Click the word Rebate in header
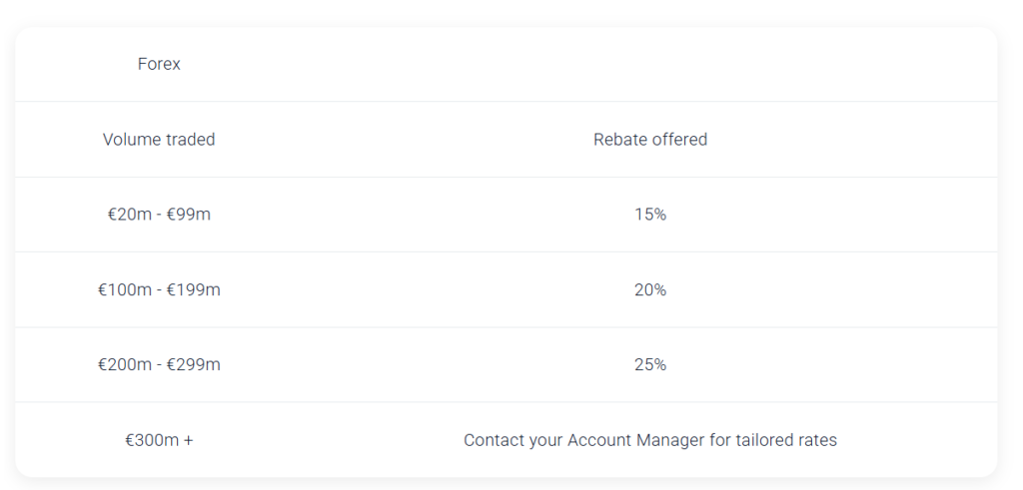The width and height of the screenshot is (1023, 490). point(614,139)
